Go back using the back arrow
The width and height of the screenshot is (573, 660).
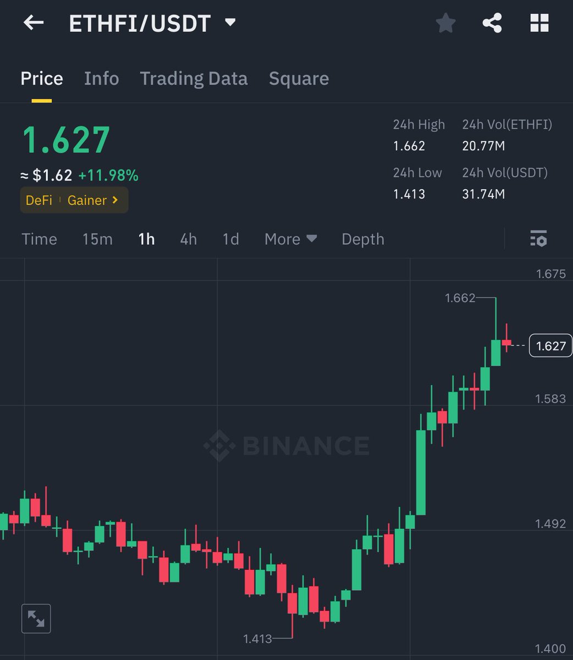(x=33, y=23)
